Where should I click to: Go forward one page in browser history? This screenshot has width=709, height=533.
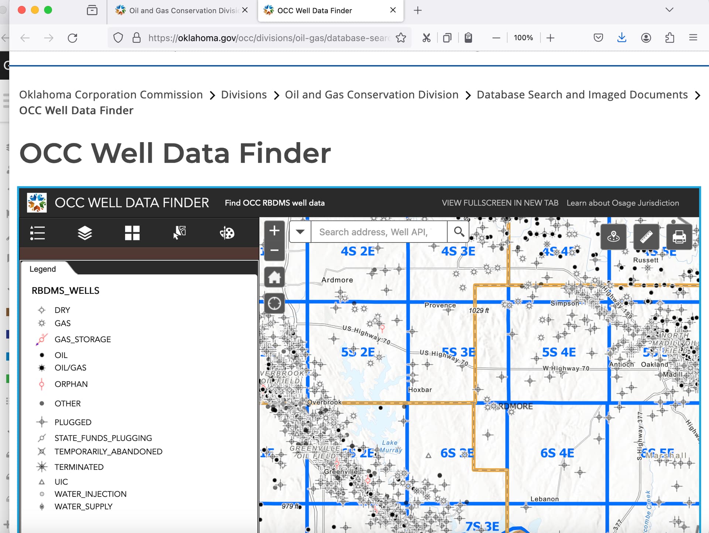49,38
